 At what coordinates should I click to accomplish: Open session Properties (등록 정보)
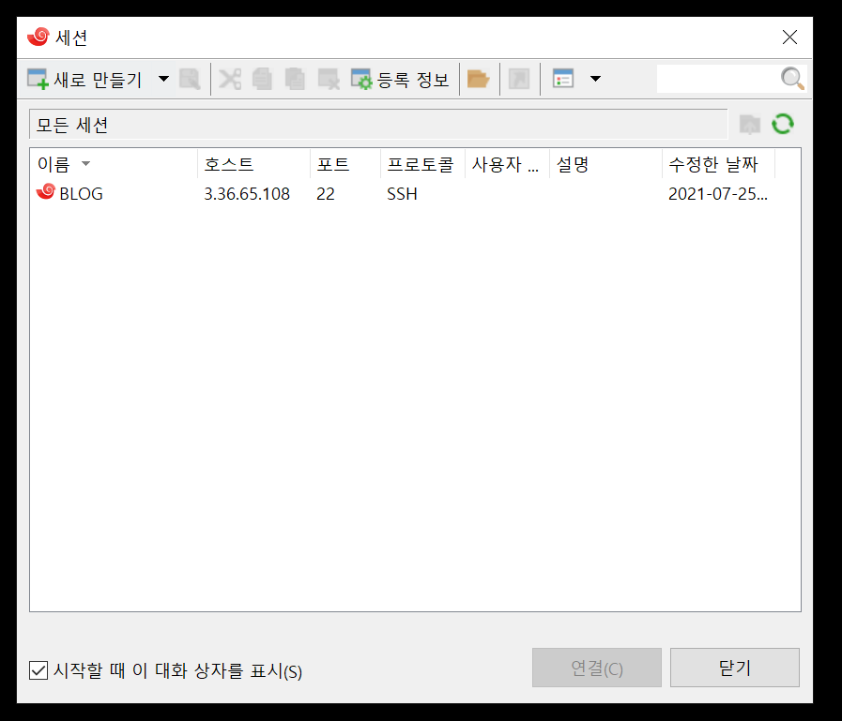coord(400,80)
